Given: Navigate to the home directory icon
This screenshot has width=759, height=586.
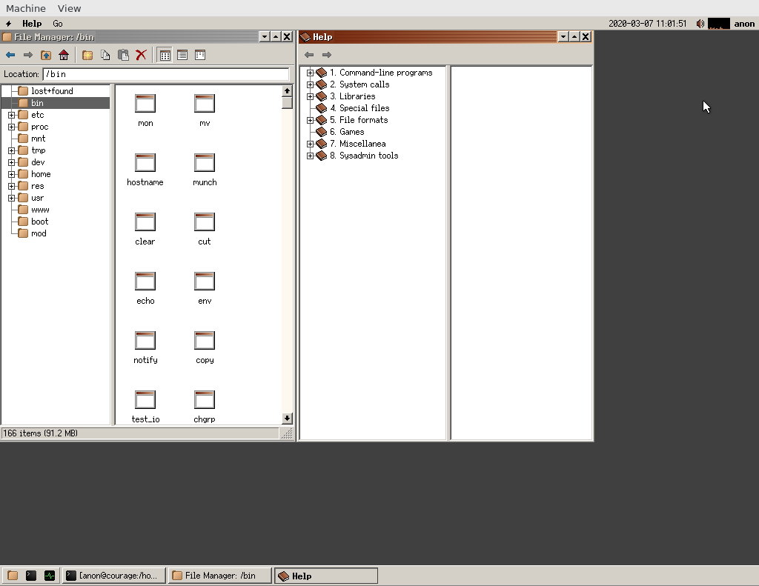Looking at the screenshot, I should pyautogui.click(x=64, y=55).
